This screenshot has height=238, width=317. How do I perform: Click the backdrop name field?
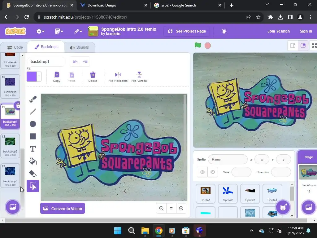pos(46,62)
